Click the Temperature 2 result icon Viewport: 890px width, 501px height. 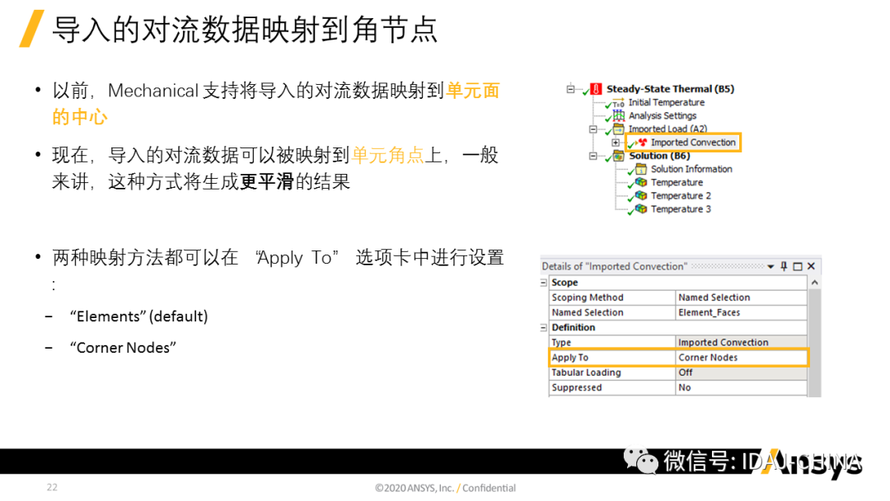[641, 196]
